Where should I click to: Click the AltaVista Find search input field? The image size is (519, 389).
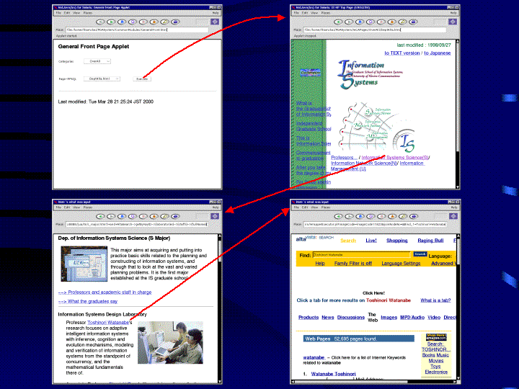pos(362,254)
